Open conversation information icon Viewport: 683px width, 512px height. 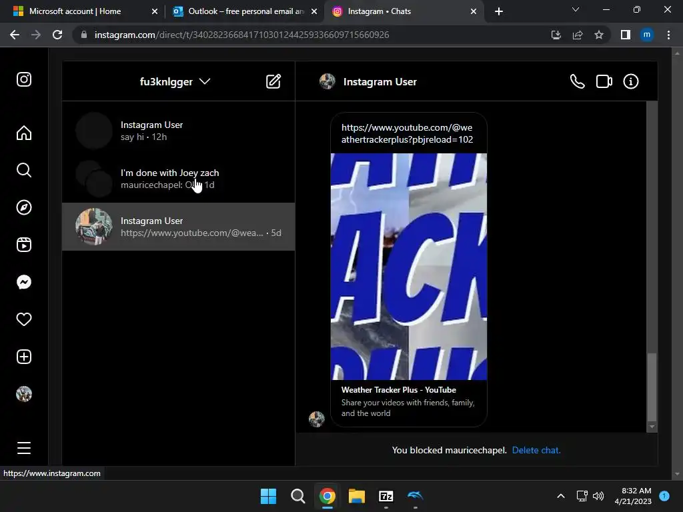coord(631,81)
